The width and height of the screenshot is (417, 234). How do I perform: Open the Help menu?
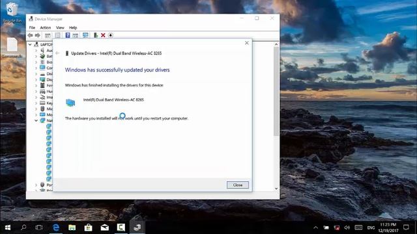pos(73,27)
